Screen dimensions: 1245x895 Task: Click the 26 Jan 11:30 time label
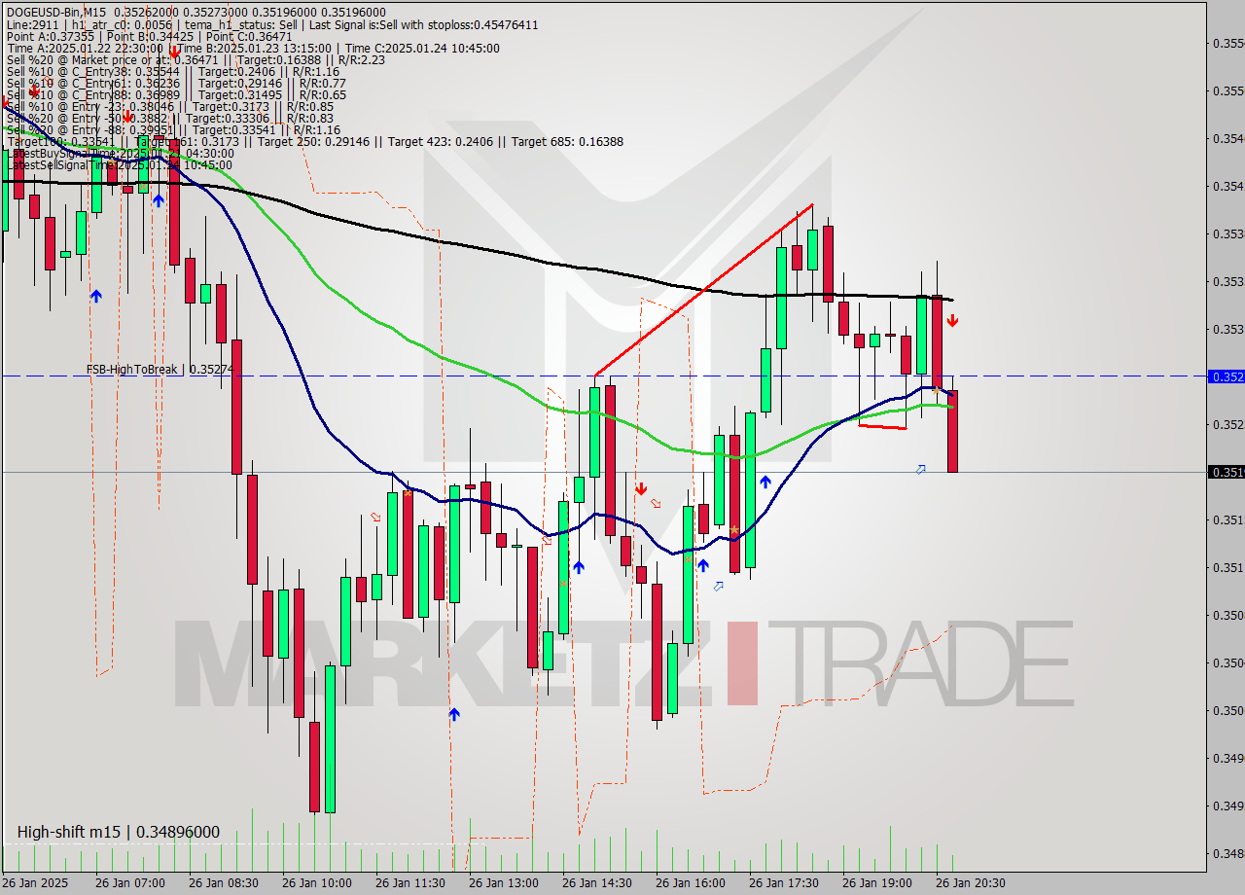[410, 883]
